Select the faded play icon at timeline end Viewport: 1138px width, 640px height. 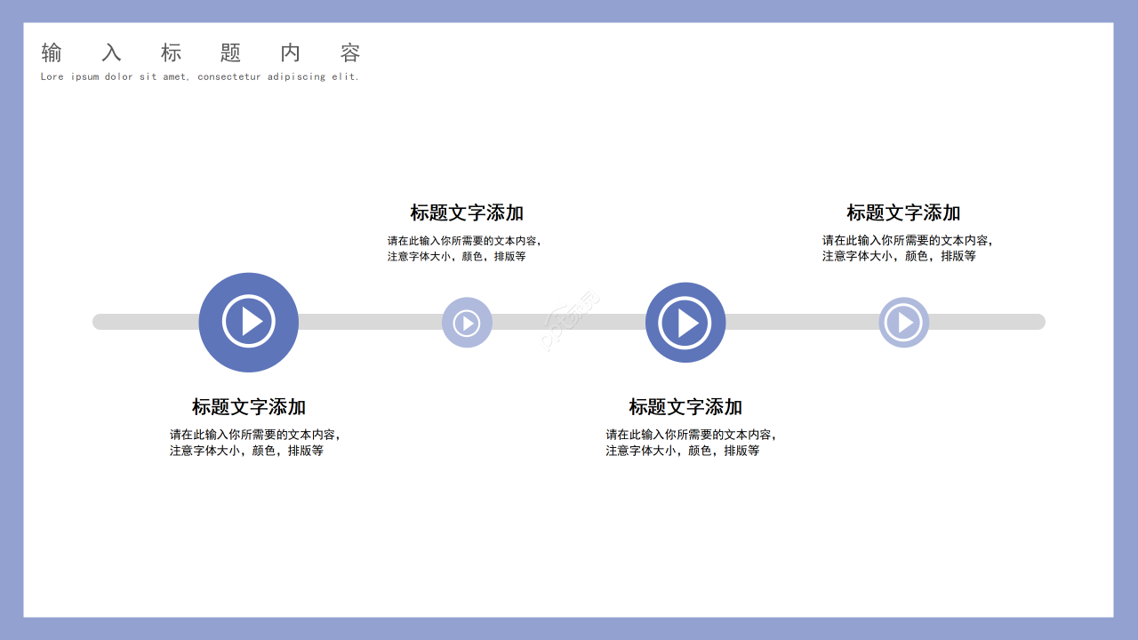903,322
